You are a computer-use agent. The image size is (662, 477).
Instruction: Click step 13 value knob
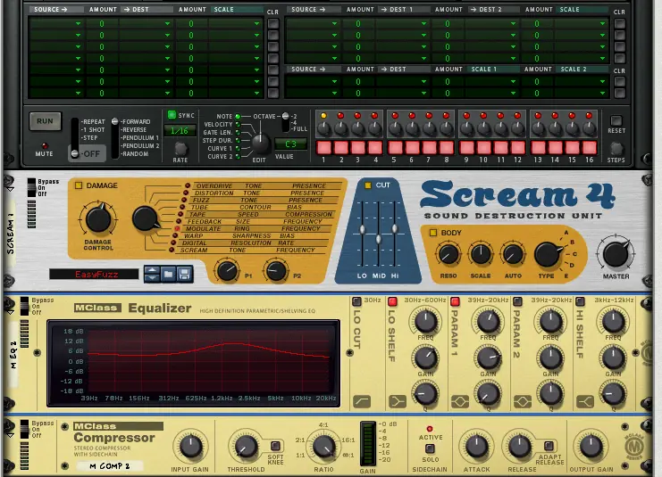pos(538,128)
